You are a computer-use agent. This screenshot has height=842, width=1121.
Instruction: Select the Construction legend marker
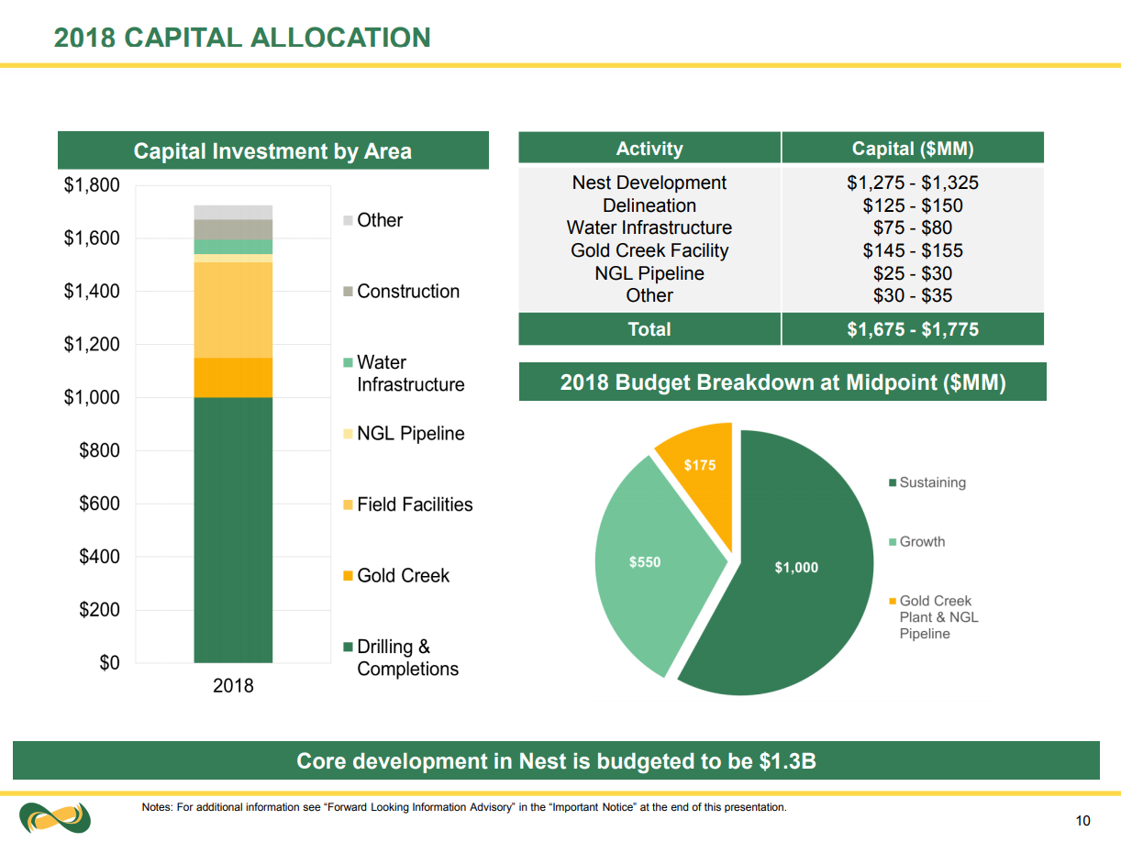coord(348,292)
